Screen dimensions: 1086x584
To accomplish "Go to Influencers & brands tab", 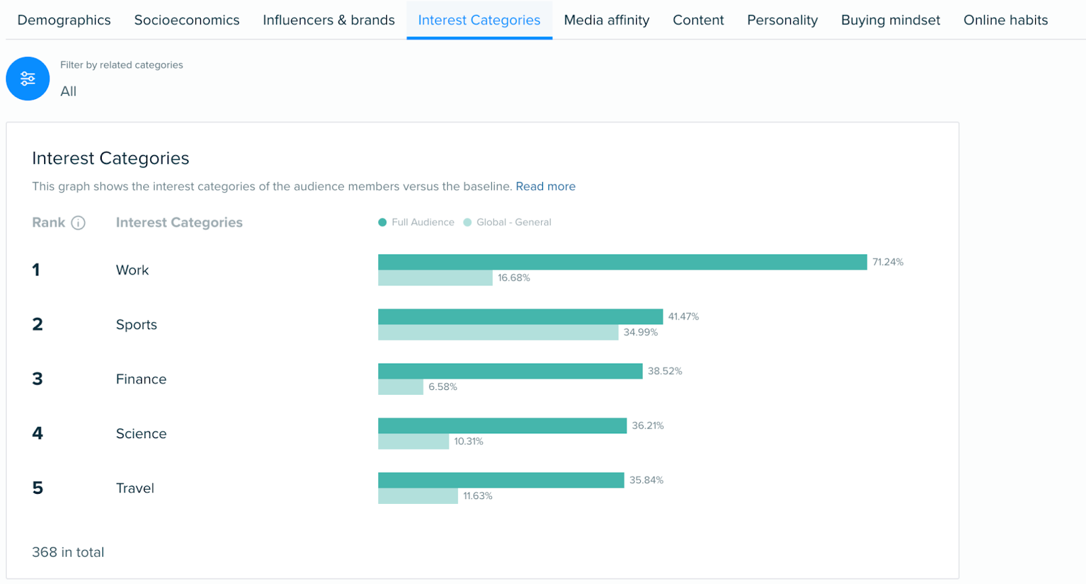I will click(x=329, y=20).
